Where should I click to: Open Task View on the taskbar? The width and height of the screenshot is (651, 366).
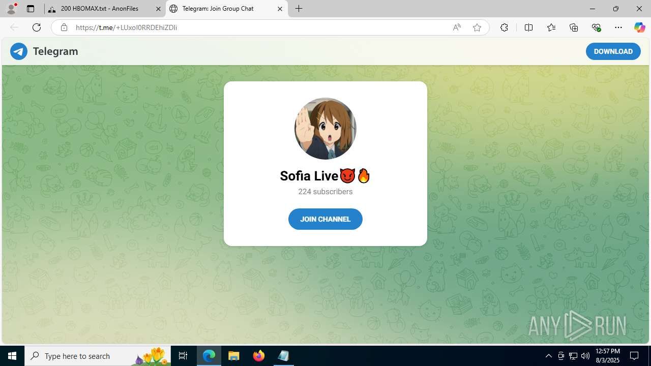coord(183,356)
